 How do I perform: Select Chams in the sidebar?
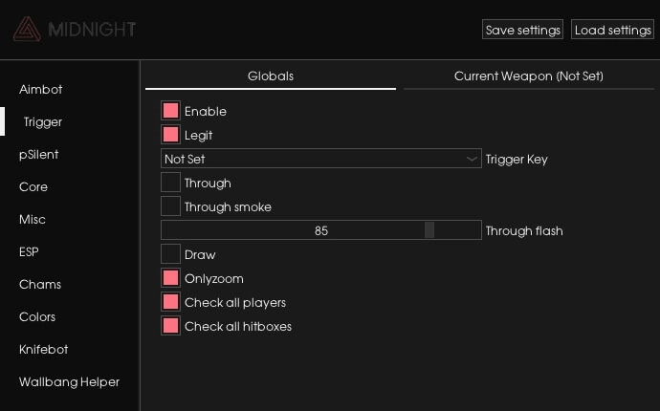[40, 284]
